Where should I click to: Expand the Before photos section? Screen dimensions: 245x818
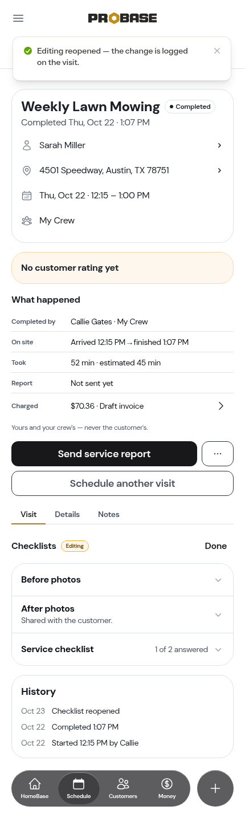pyautogui.click(x=122, y=580)
